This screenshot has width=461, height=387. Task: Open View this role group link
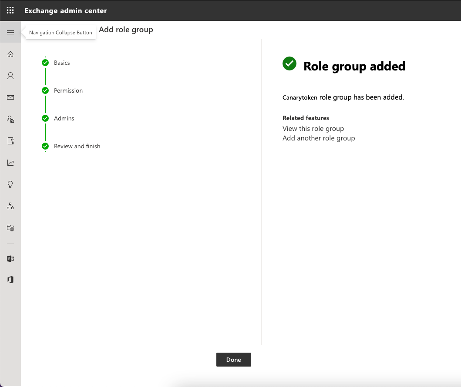[313, 129]
